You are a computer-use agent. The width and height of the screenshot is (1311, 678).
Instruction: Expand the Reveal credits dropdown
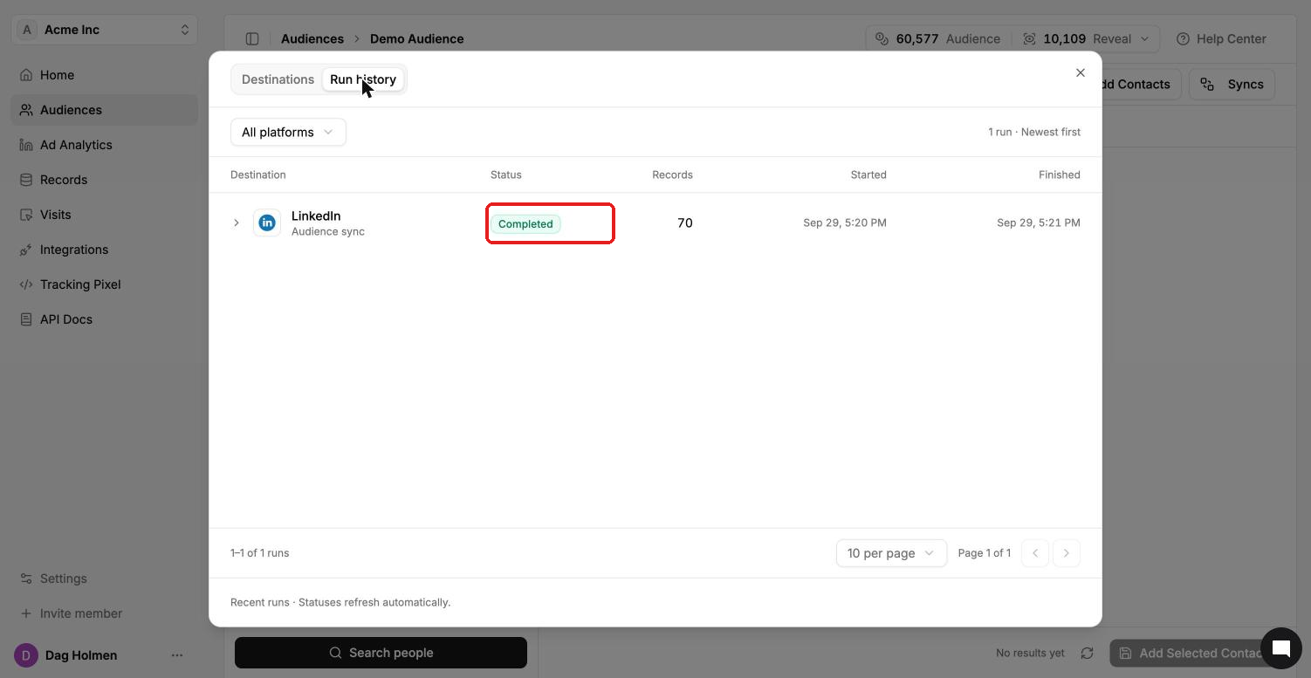pos(1086,38)
